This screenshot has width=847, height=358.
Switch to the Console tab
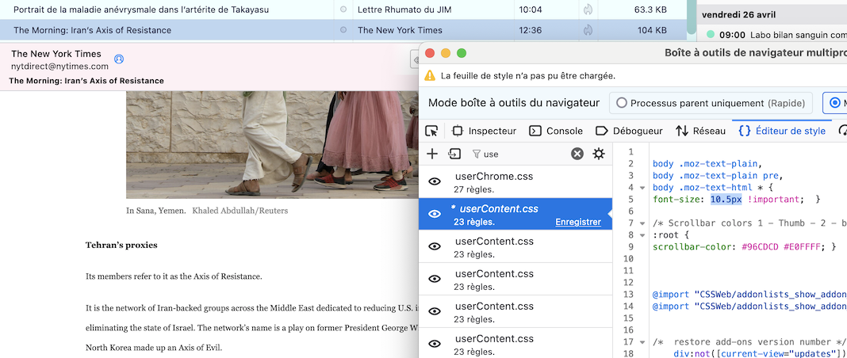(x=556, y=131)
